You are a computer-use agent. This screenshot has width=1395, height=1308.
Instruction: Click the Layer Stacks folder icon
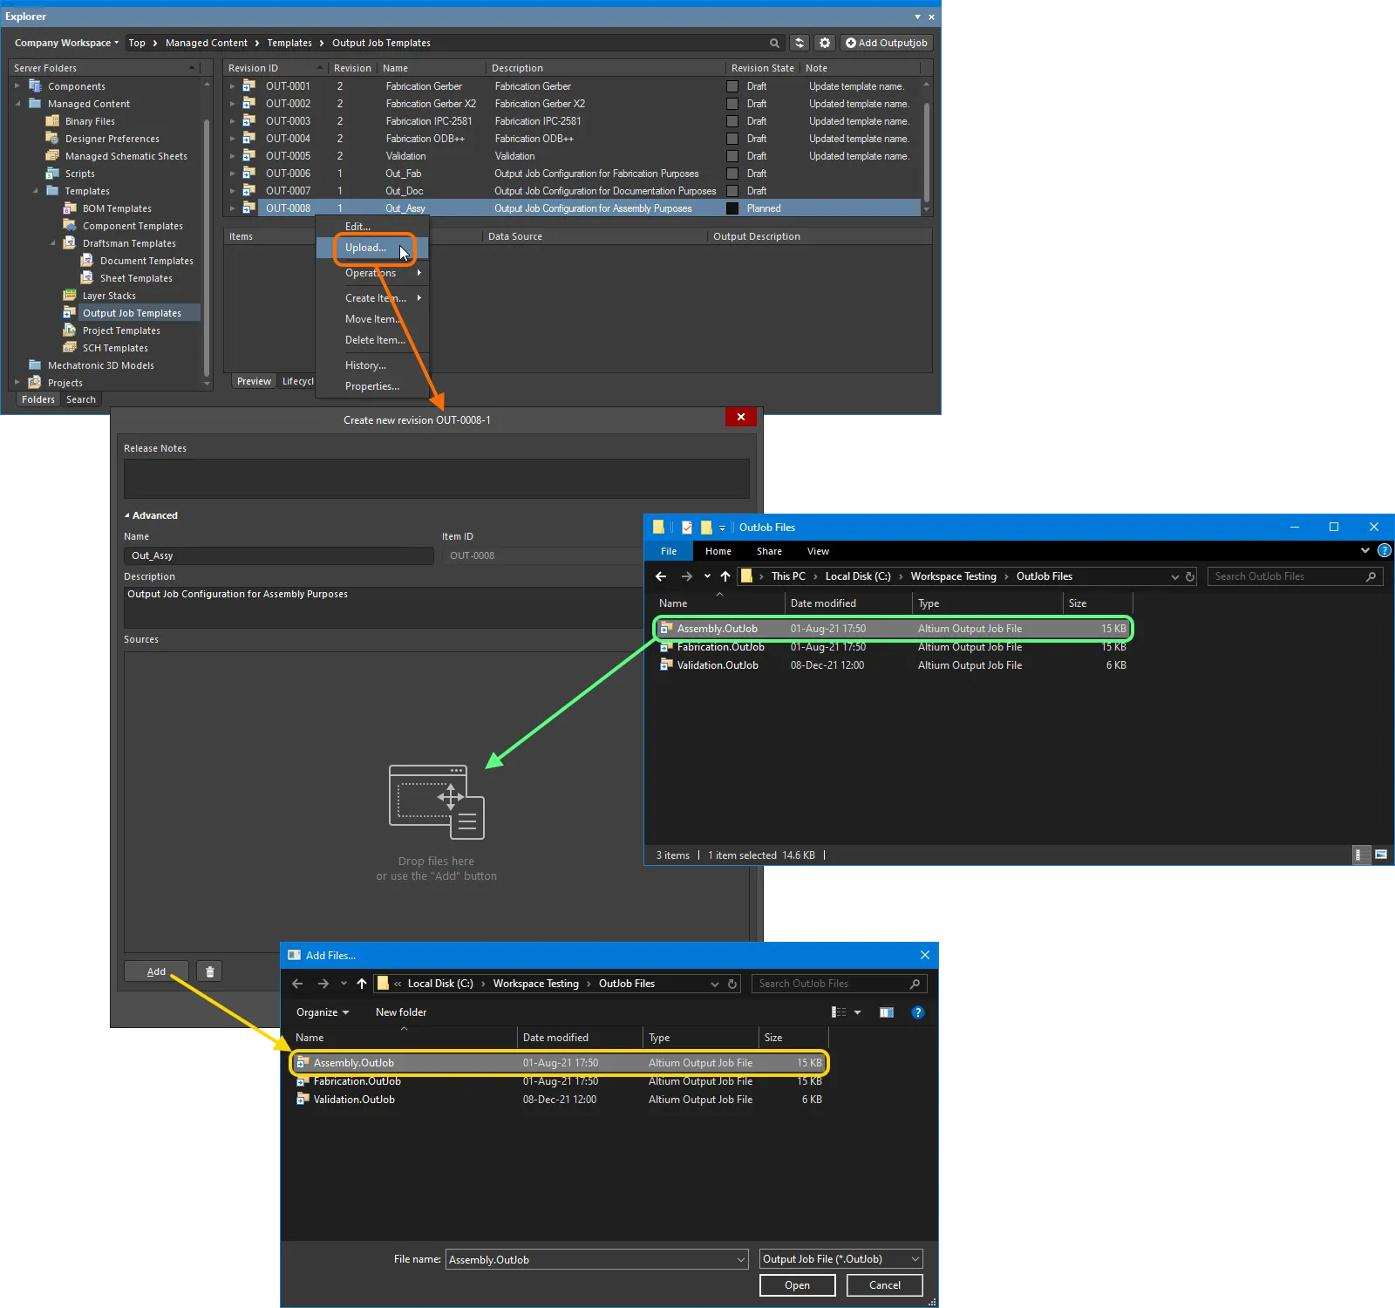[70, 296]
